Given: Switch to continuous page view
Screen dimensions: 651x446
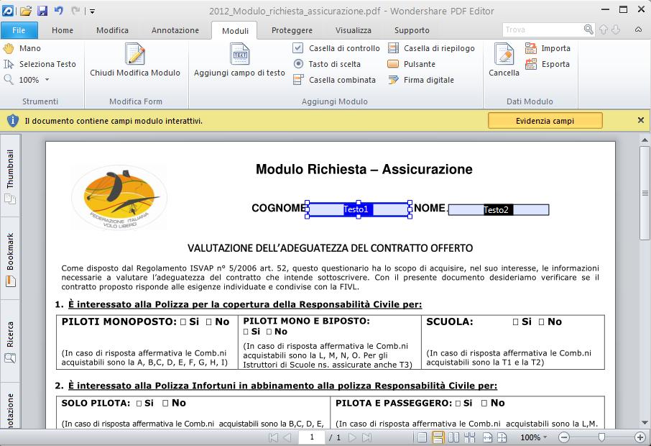Looking at the screenshot, I should pos(438,437).
